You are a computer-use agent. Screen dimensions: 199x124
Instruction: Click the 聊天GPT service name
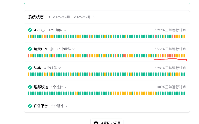(41, 49)
